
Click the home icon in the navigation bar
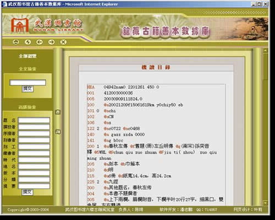16,42
